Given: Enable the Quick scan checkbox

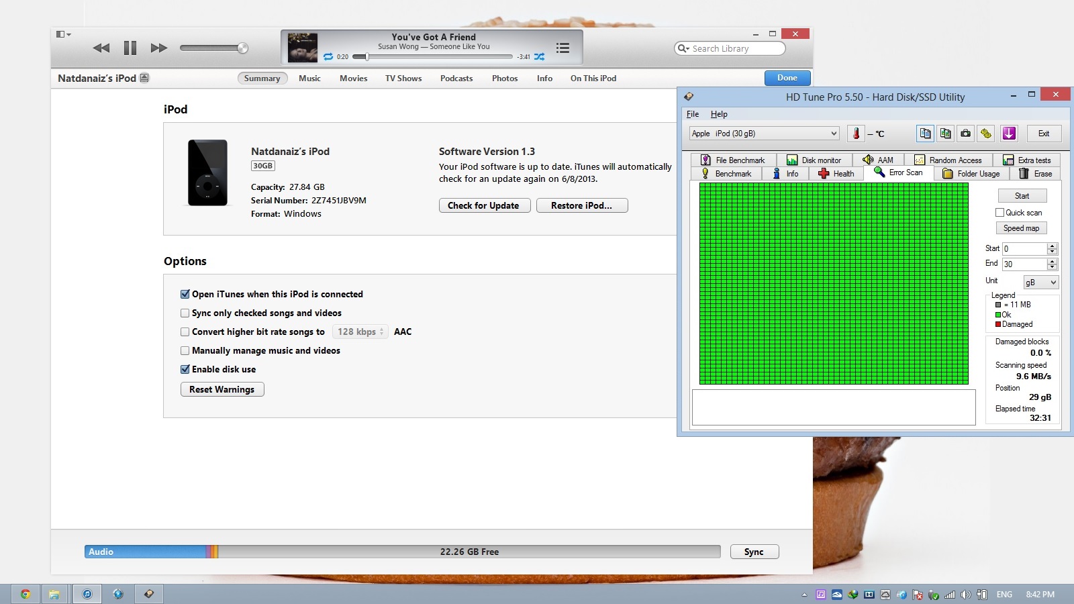Looking at the screenshot, I should (999, 213).
